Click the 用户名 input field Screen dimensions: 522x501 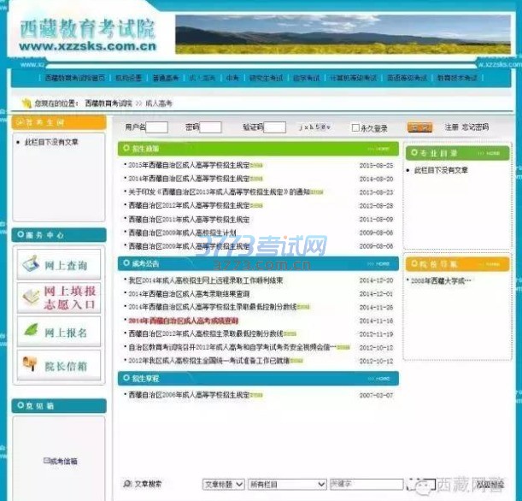[157, 127]
